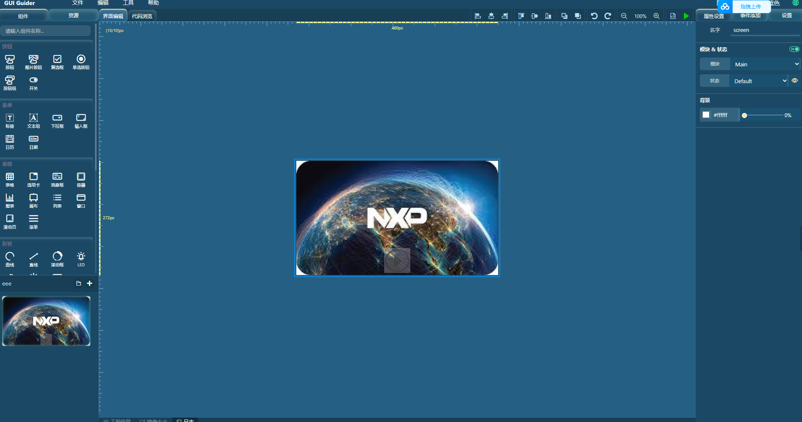Pick the 图表 chart widget
Screen dimensions: 802x422
tap(10, 200)
